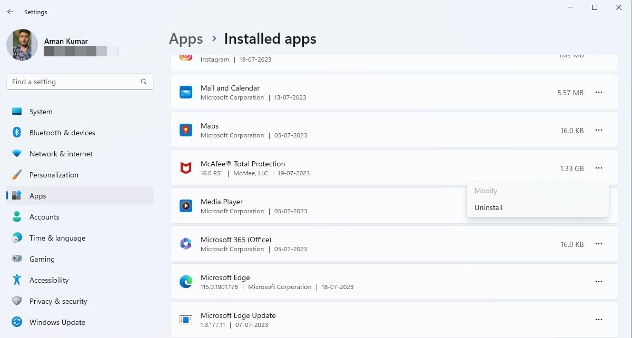
Task: Select Network & internet label
Action: click(x=61, y=154)
